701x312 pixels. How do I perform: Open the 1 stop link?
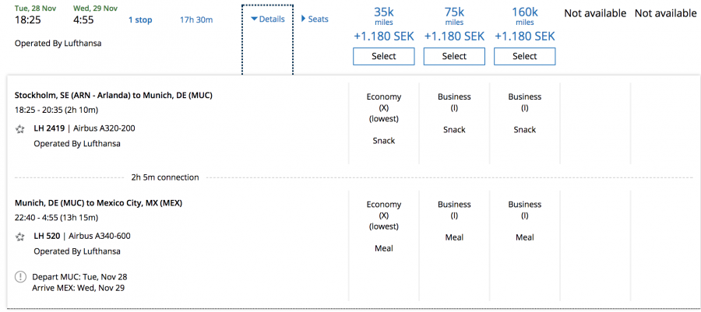coord(140,19)
